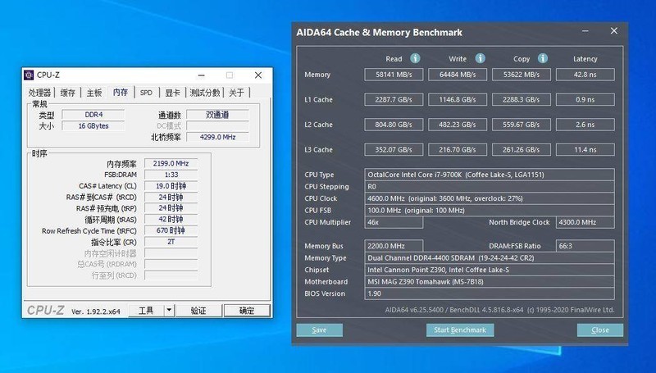Click Memory Type DDR4-4400 field
Screen dimensions: 656x373
[490, 258]
